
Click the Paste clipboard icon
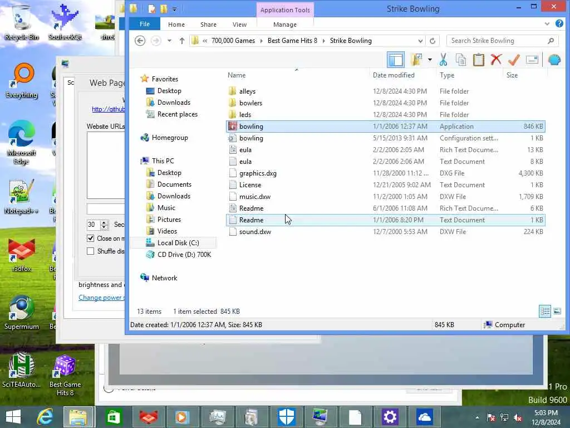[x=478, y=60]
